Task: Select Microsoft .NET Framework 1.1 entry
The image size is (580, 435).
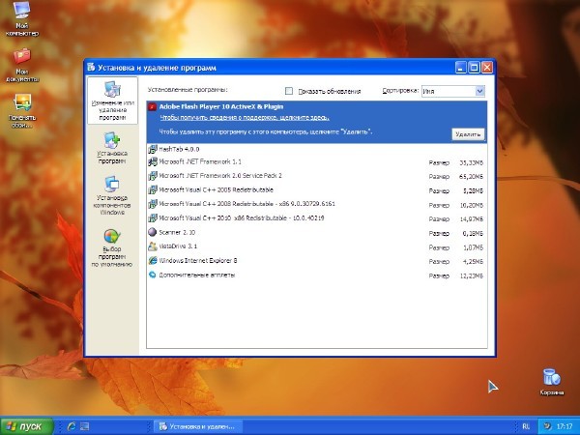Action: [x=317, y=162]
